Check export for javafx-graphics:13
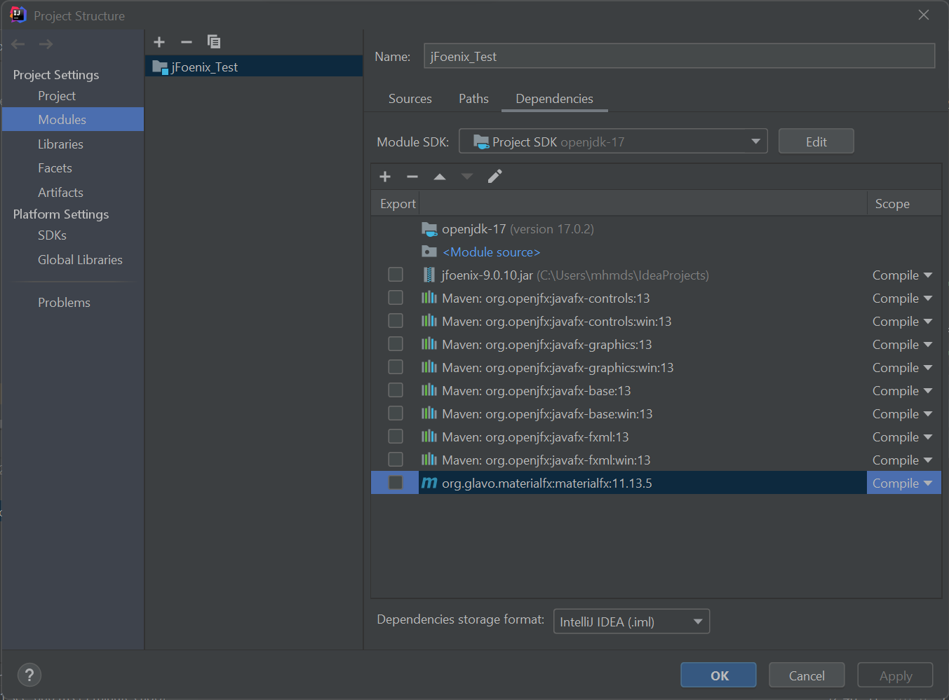Screen dimensions: 949x700 (396, 344)
